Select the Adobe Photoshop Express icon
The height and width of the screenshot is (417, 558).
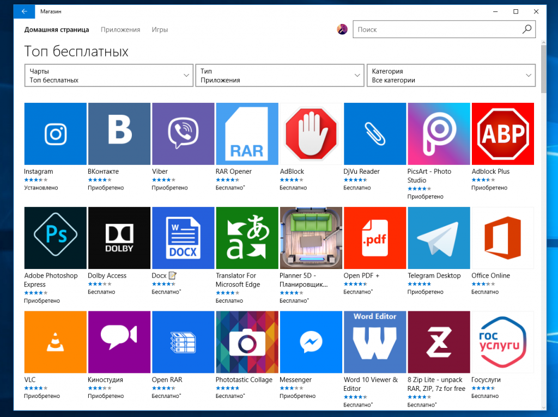pyautogui.click(x=56, y=238)
